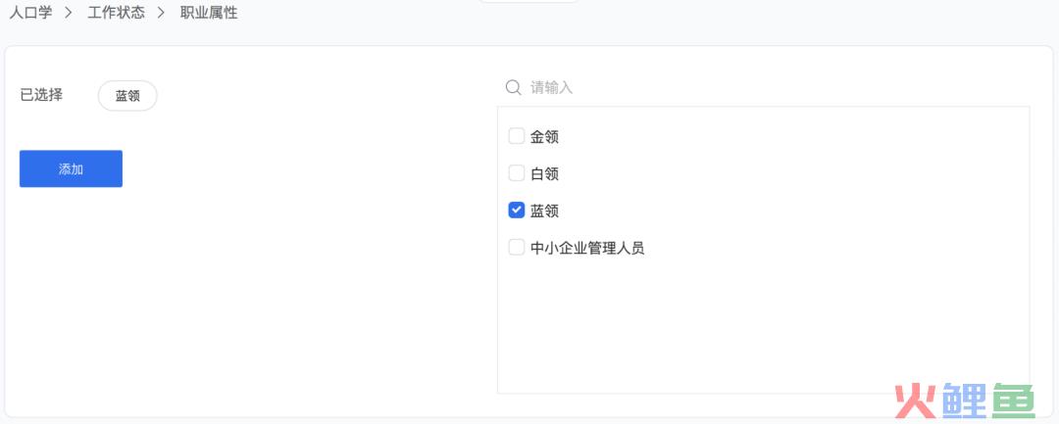The image size is (1059, 424).
Task: Click the blue 添加 button
Action: (71, 168)
